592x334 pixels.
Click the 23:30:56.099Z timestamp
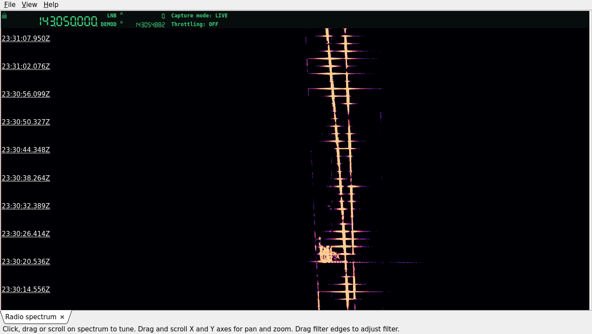click(26, 94)
